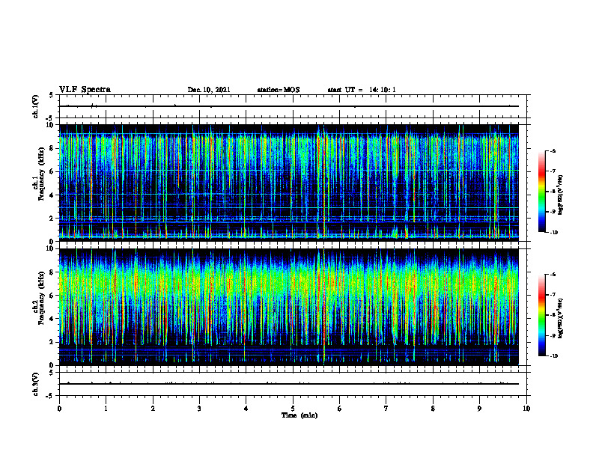The width and height of the screenshot is (593, 458).
Task: Click the "4" tick on ch.2 frequency axis
Action: pyautogui.click(x=52, y=319)
